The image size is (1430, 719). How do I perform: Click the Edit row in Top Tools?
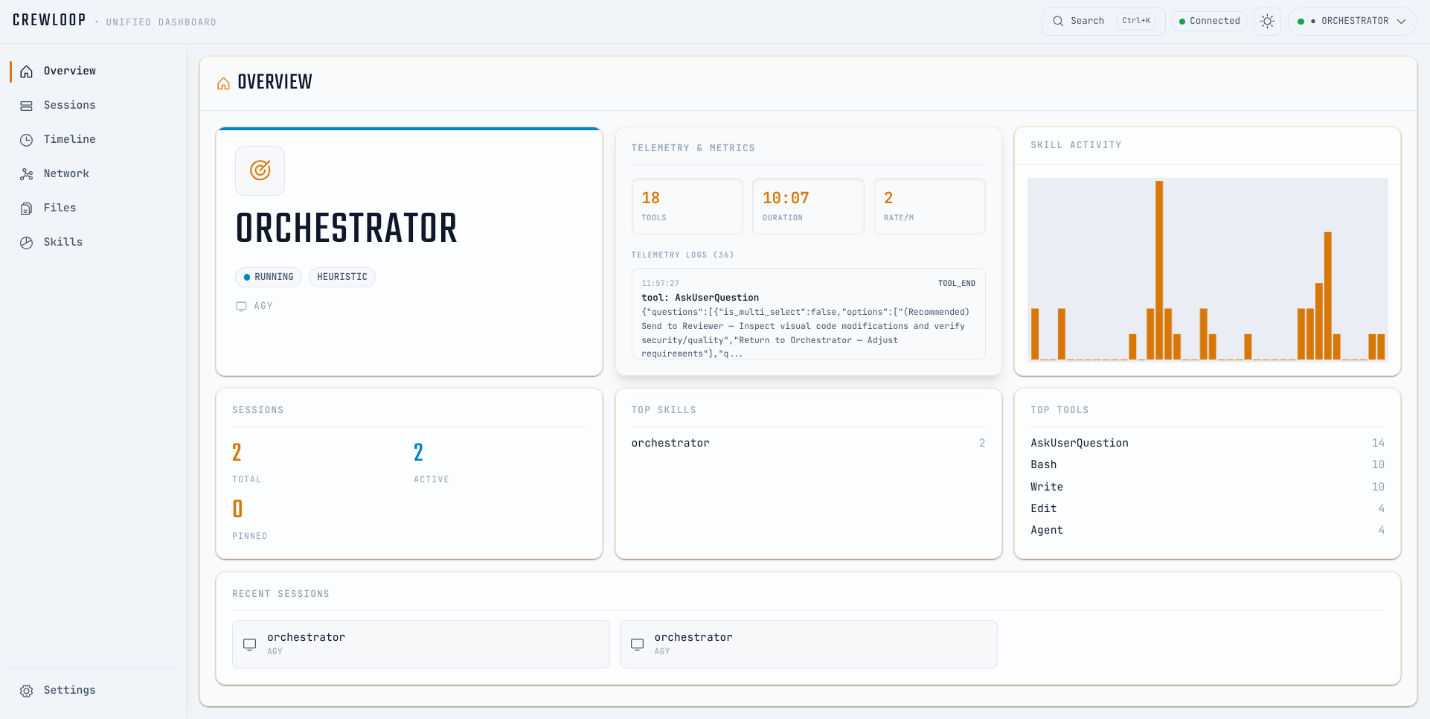pos(1208,508)
